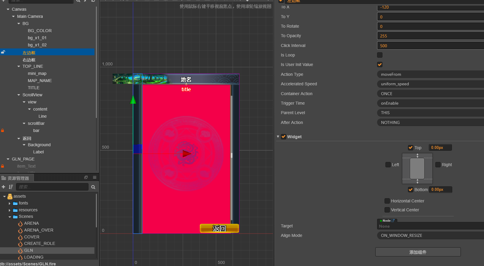Screen dimensions: 484x266
Task: Select the 右边框 node in hierarchy
Action: tap(29, 60)
